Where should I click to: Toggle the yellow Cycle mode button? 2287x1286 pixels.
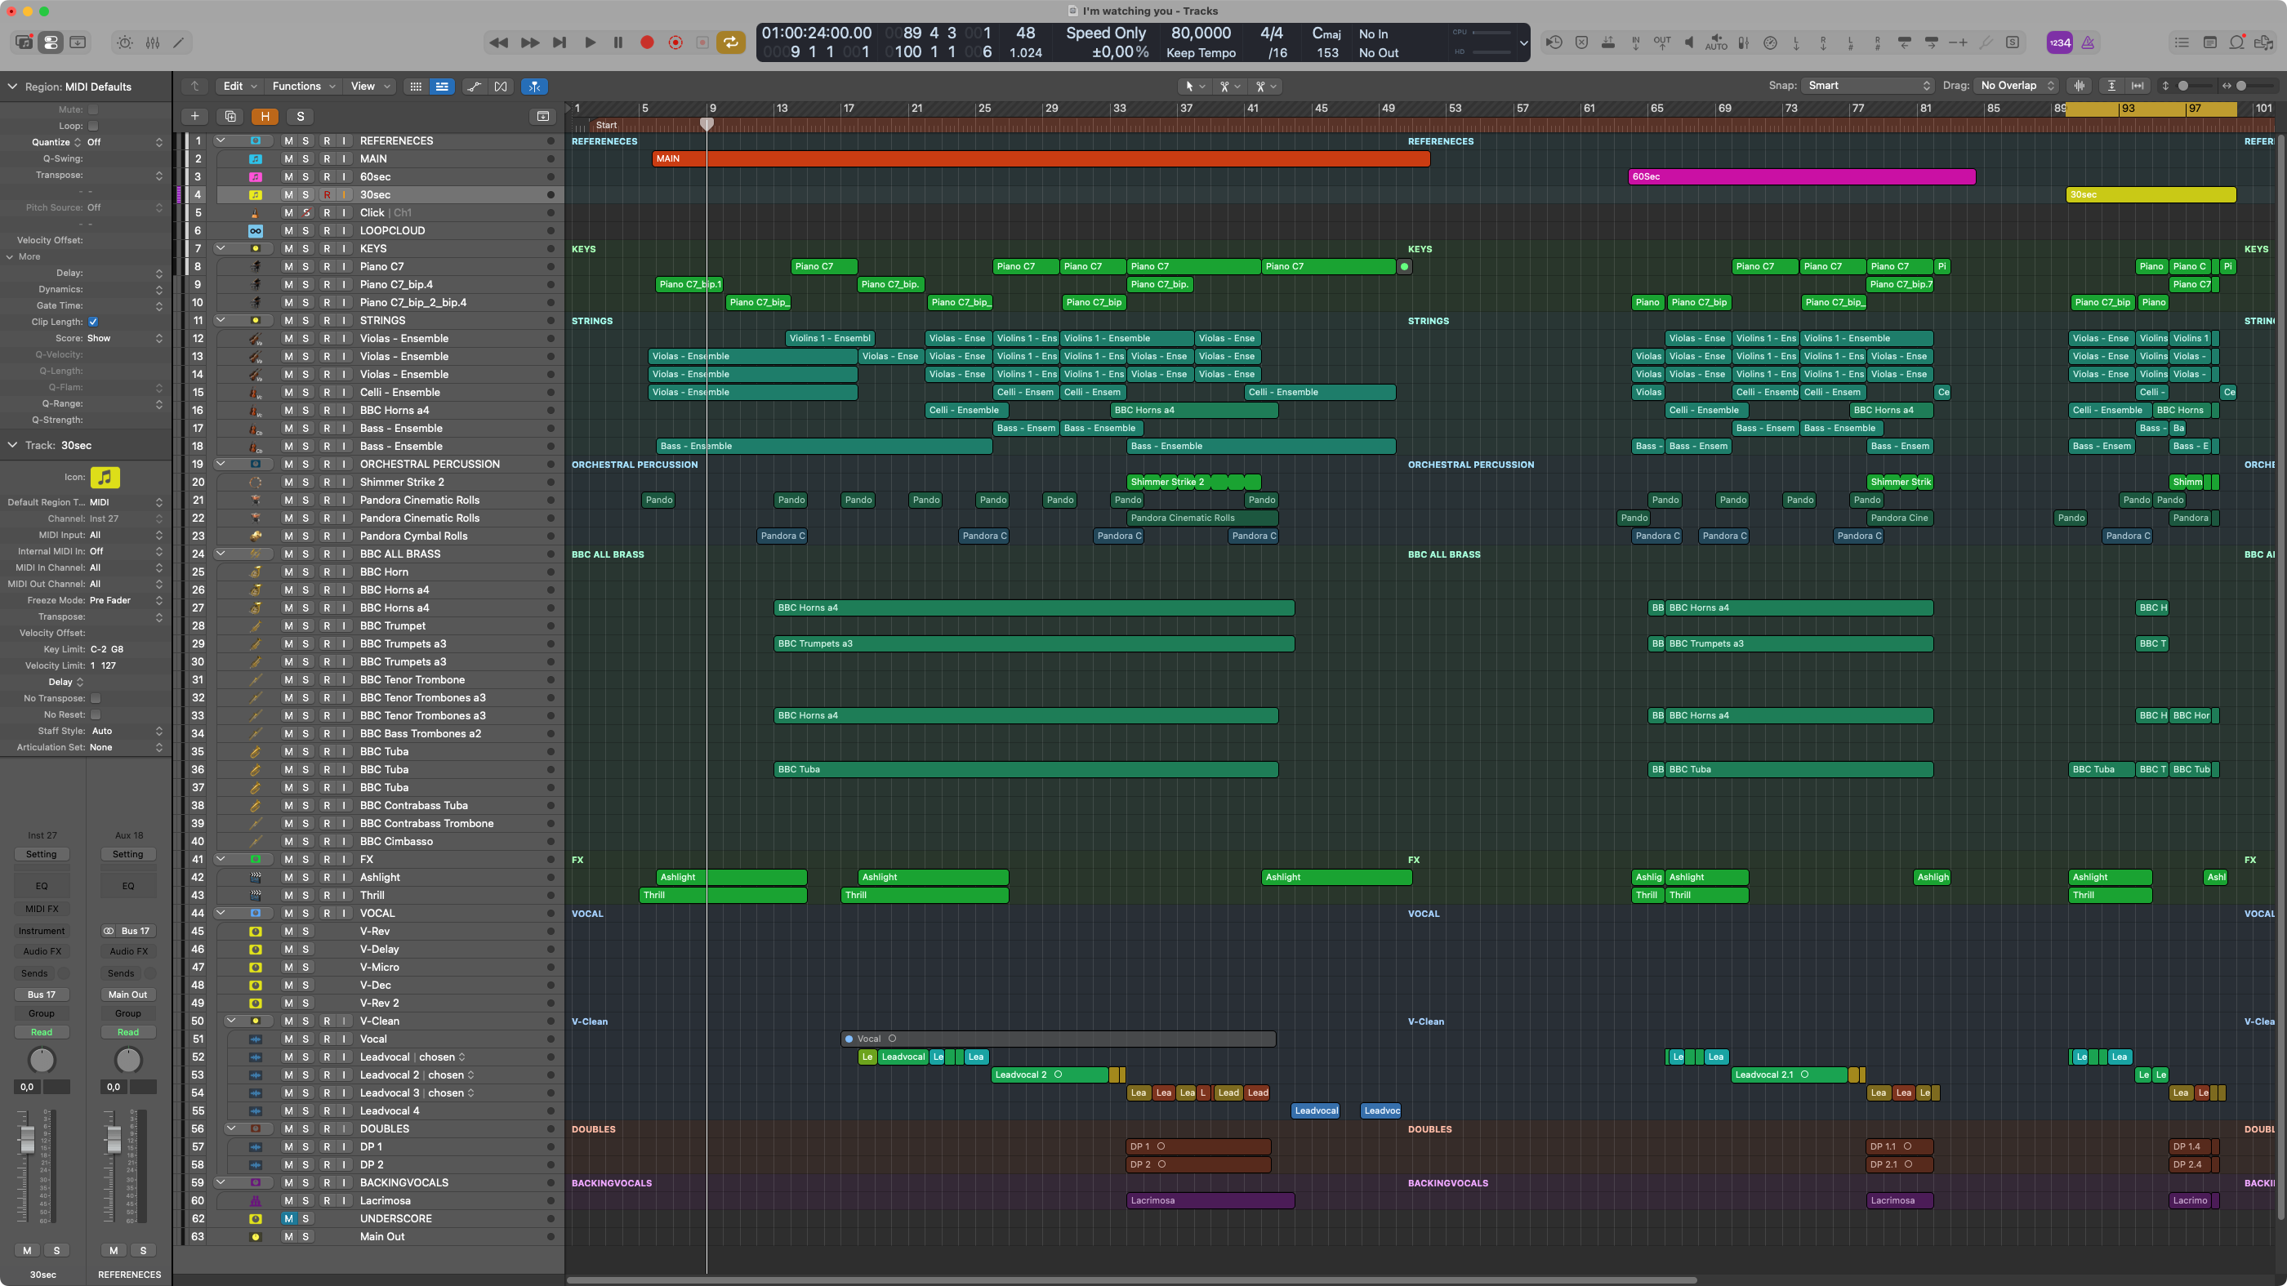point(729,42)
